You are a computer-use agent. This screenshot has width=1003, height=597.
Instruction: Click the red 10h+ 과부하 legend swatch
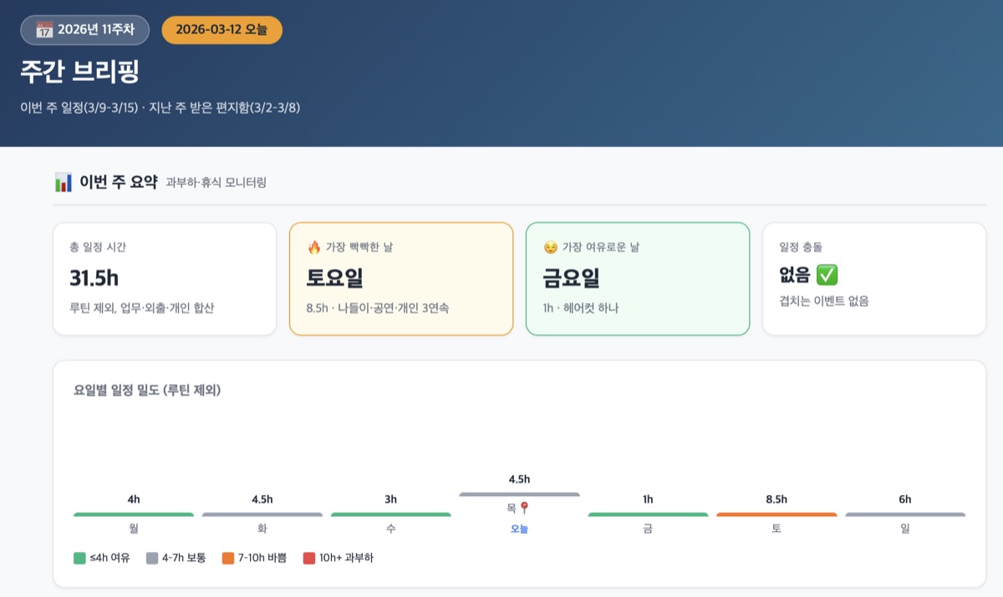point(309,558)
